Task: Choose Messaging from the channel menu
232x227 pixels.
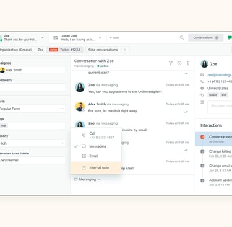Action: (96, 146)
